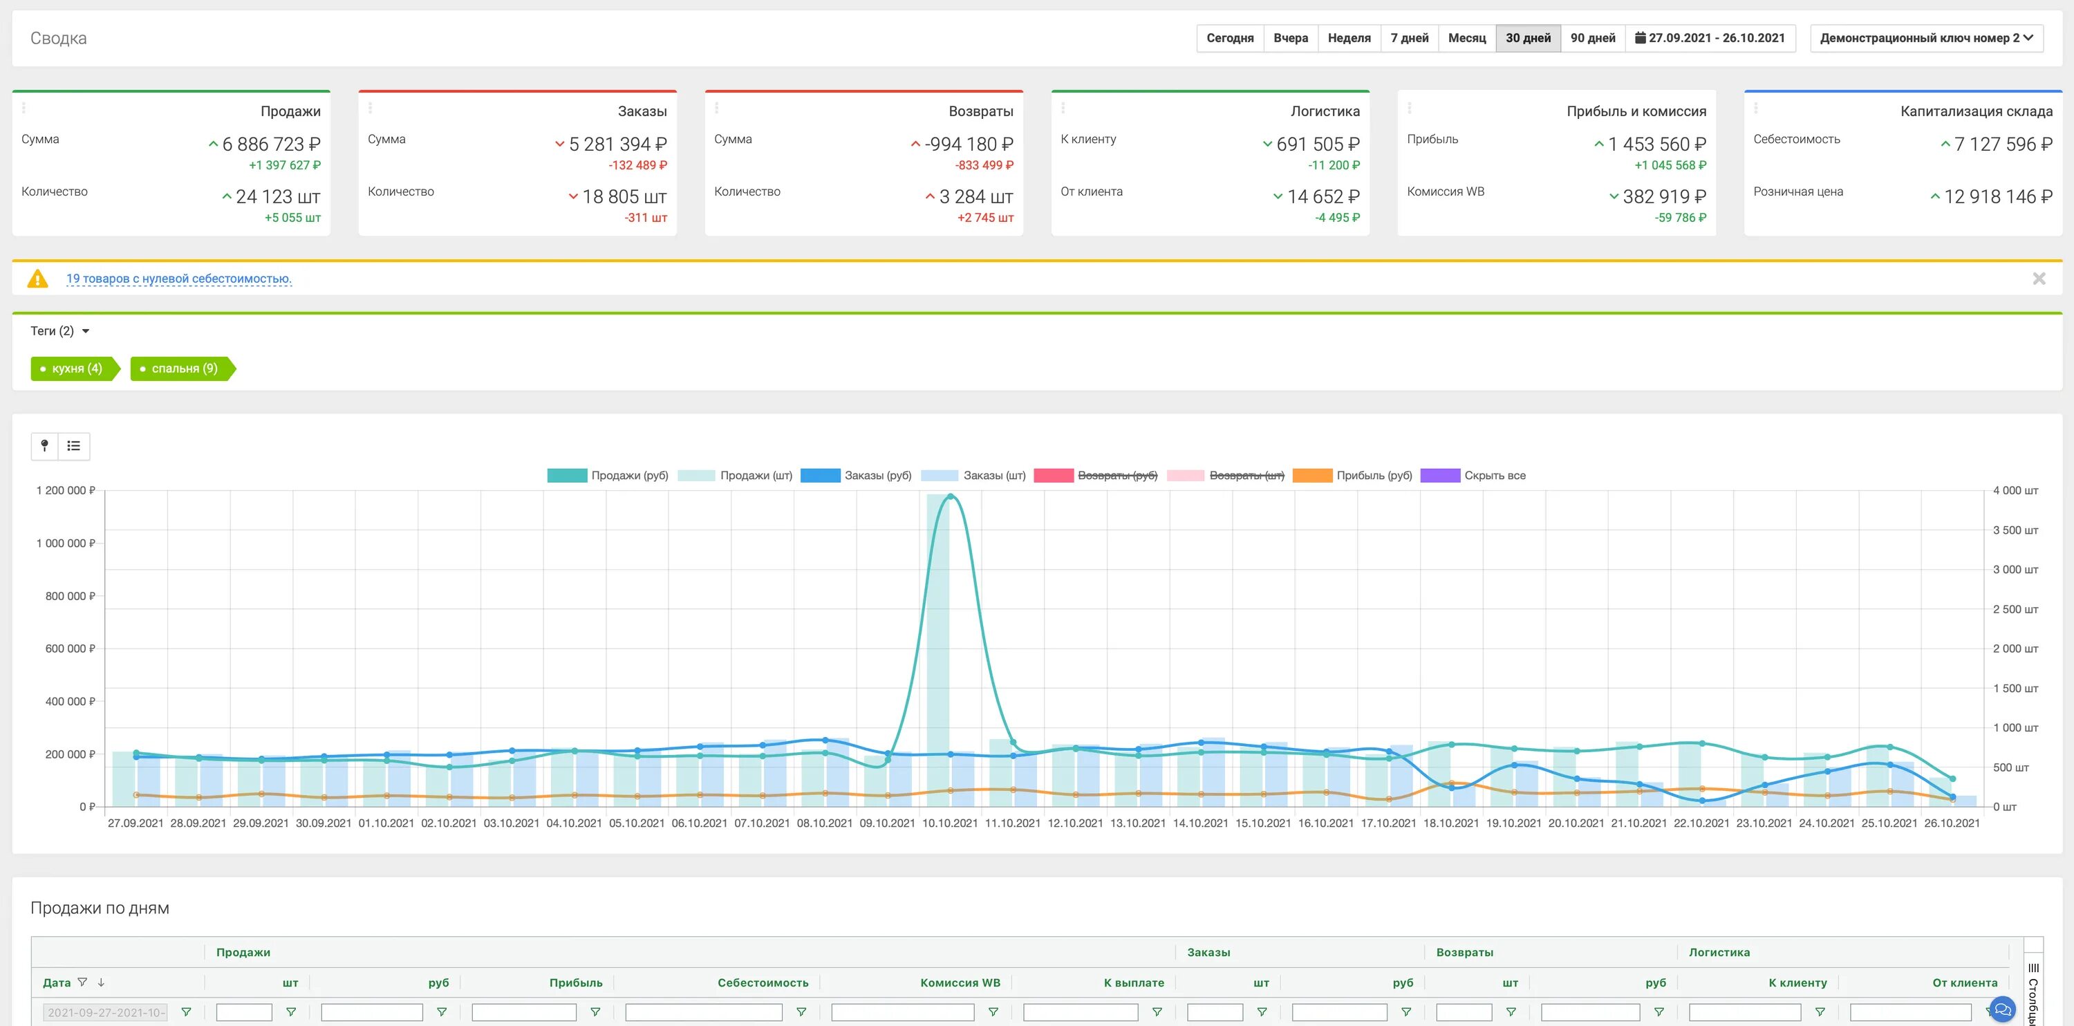This screenshot has width=2074, height=1026.
Task: Click the value 12 918 146 ₽ retail price
Action: pos(1997,196)
